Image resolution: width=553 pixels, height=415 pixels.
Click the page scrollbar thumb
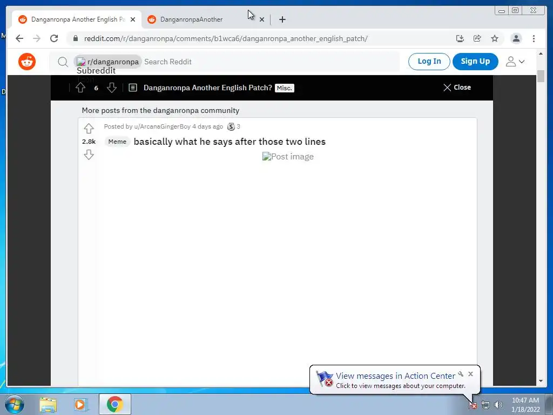pyautogui.click(x=541, y=76)
